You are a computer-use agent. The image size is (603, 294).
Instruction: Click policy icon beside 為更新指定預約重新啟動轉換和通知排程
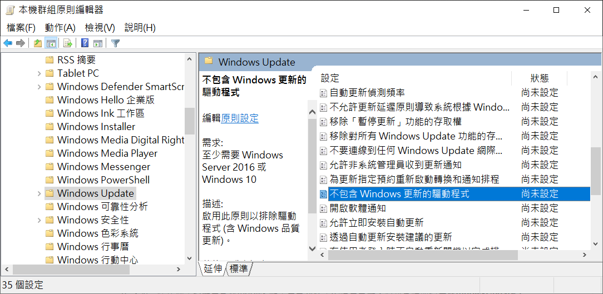[x=324, y=180]
